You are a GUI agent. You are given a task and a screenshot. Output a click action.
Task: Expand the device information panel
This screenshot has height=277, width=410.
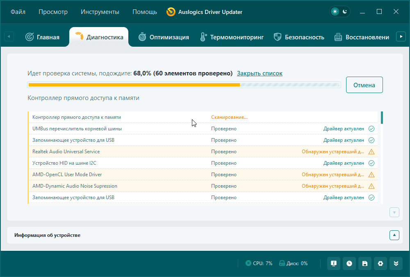tap(394, 235)
